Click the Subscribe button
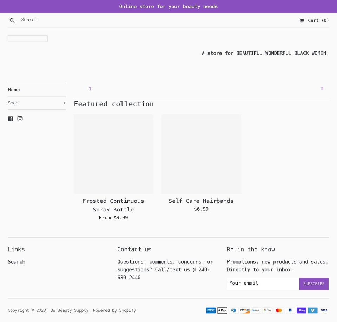Screen dimensions: 337x322 pyautogui.click(x=313, y=283)
